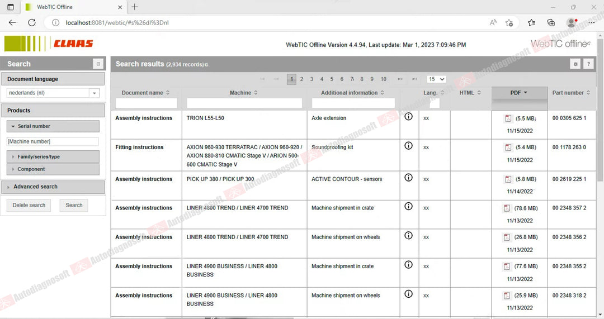
Task: Go to results page 2
Action: coord(301,79)
